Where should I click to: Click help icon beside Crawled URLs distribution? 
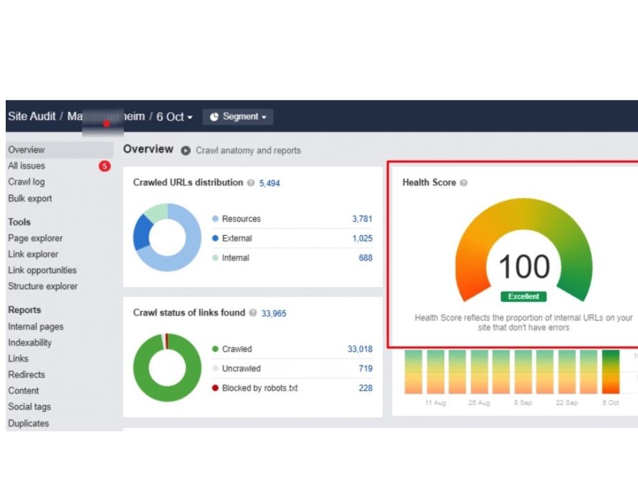coord(251,183)
